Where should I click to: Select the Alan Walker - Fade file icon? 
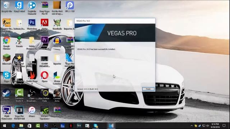tap(45, 95)
